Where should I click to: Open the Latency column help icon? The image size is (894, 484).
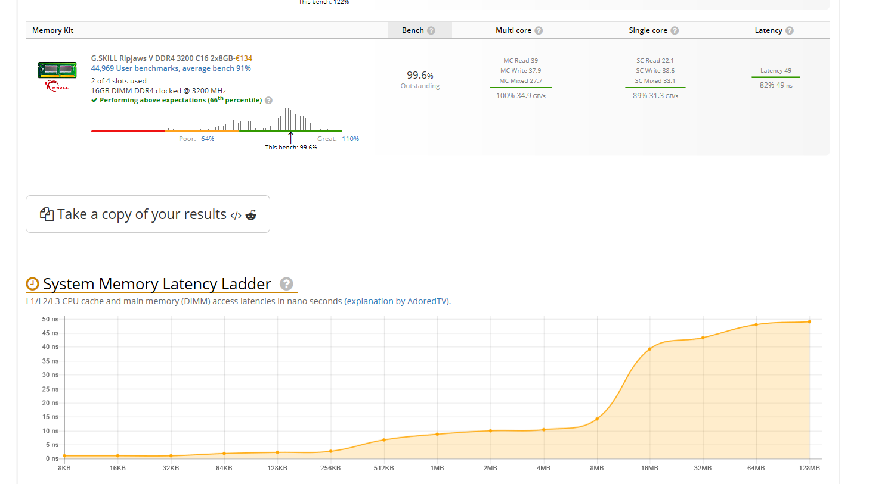[x=790, y=30]
